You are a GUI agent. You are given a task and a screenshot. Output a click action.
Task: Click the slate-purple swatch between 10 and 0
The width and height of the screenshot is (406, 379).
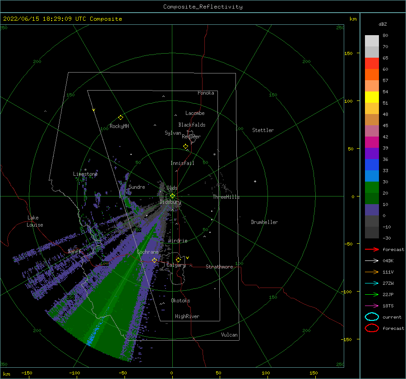372,210
